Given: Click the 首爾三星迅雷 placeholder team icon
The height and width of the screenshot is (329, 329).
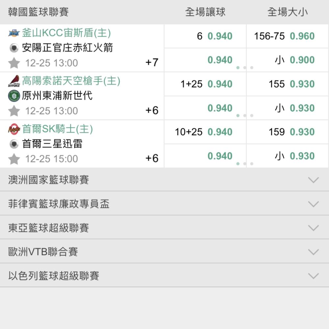Looking at the screenshot, I should 14,144.
